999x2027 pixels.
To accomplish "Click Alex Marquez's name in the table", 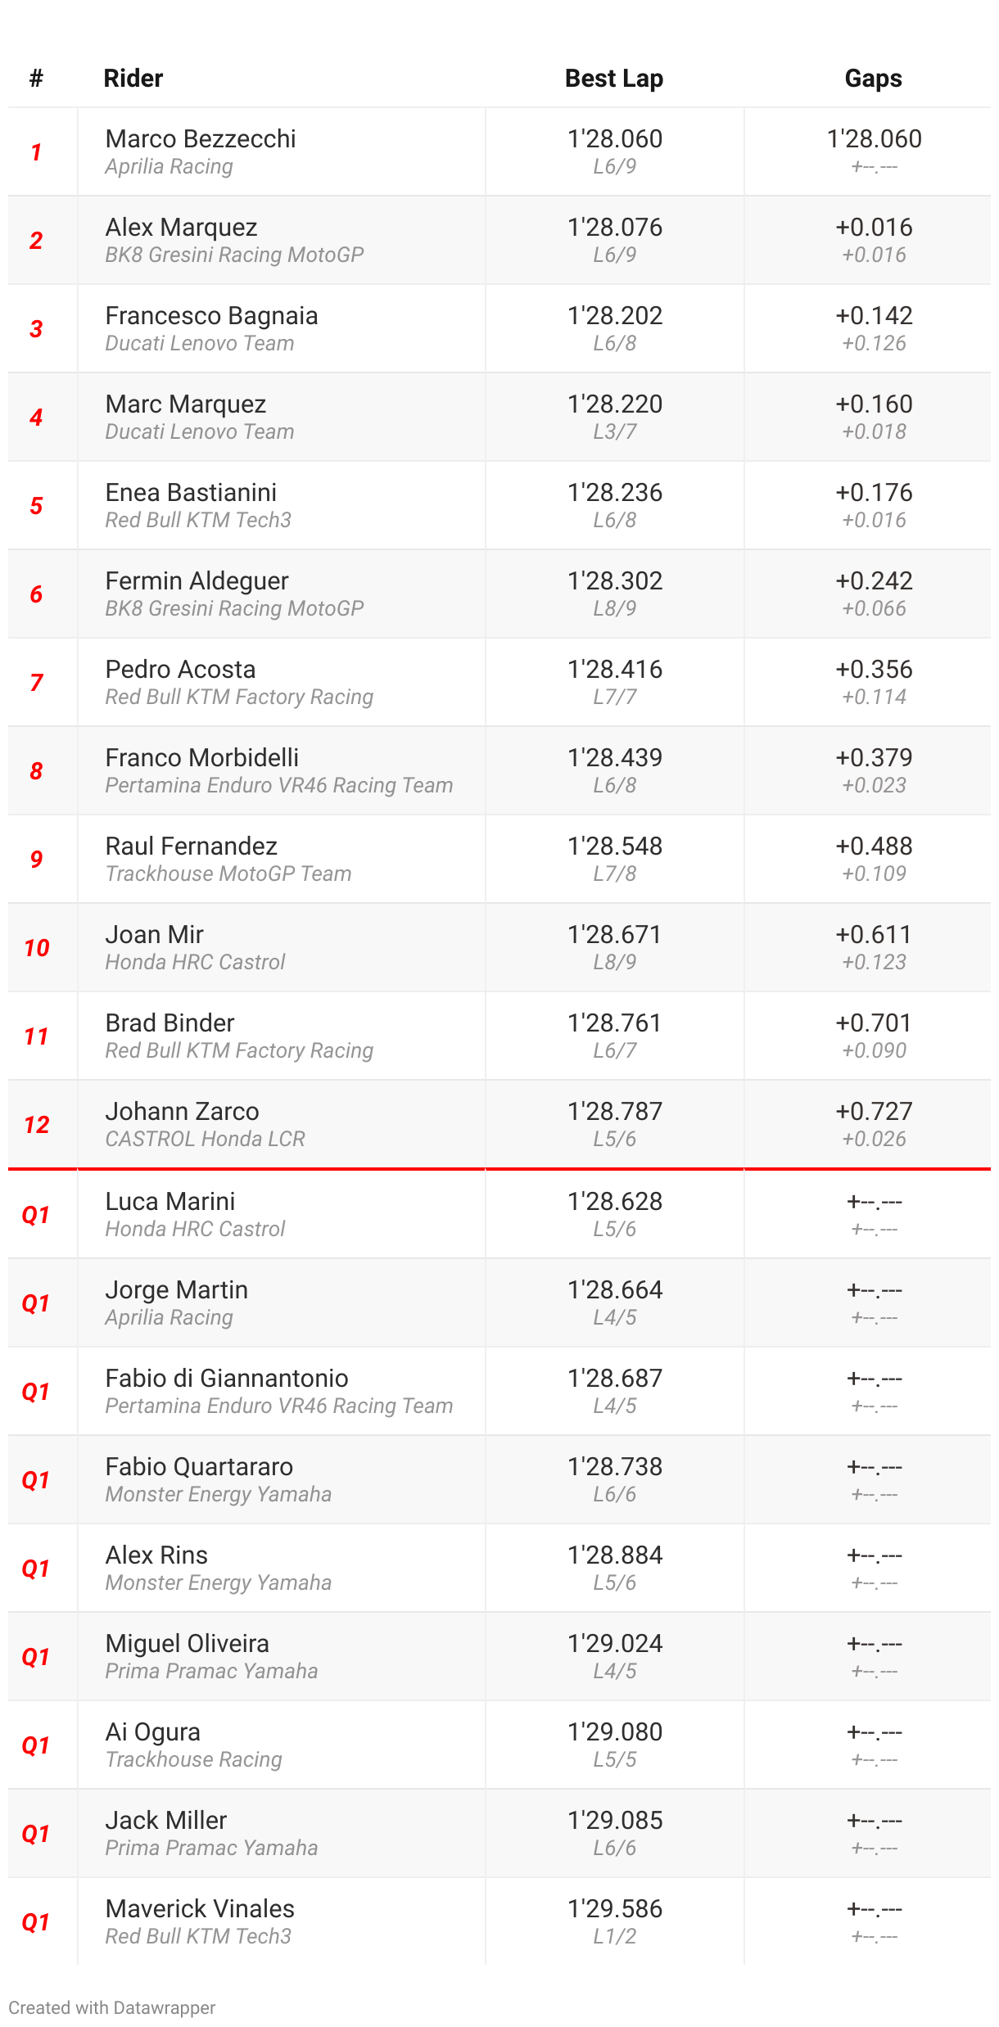I will [181, 228].
